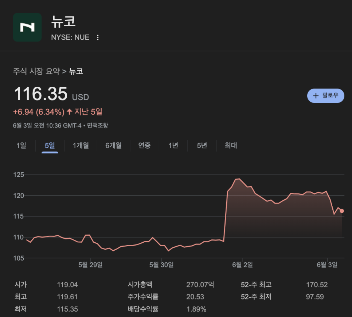Select the 최대 max range tab
Viewport: 352px width, 317px height.
click(231, 145)
